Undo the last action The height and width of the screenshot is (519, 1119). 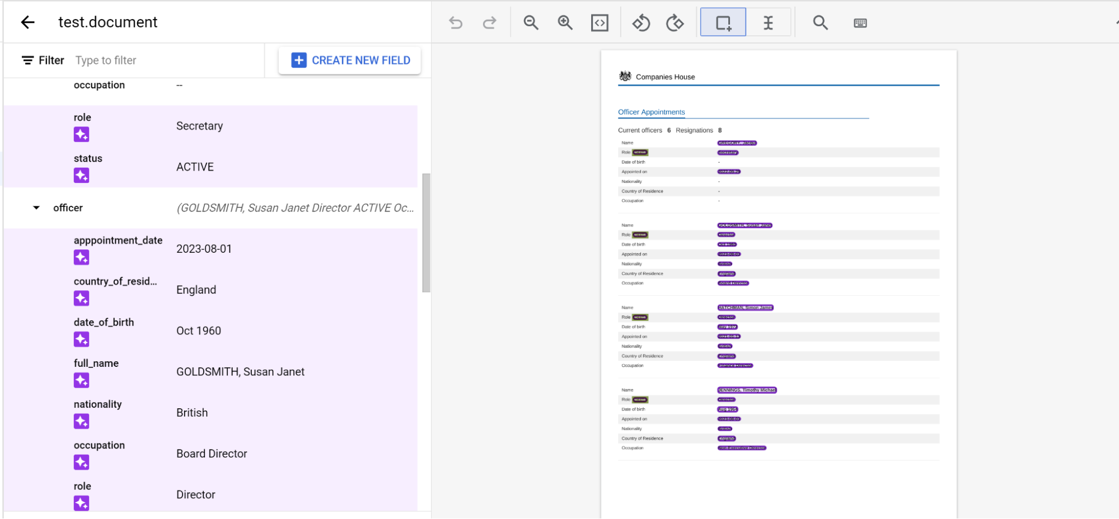click(456, 23)
